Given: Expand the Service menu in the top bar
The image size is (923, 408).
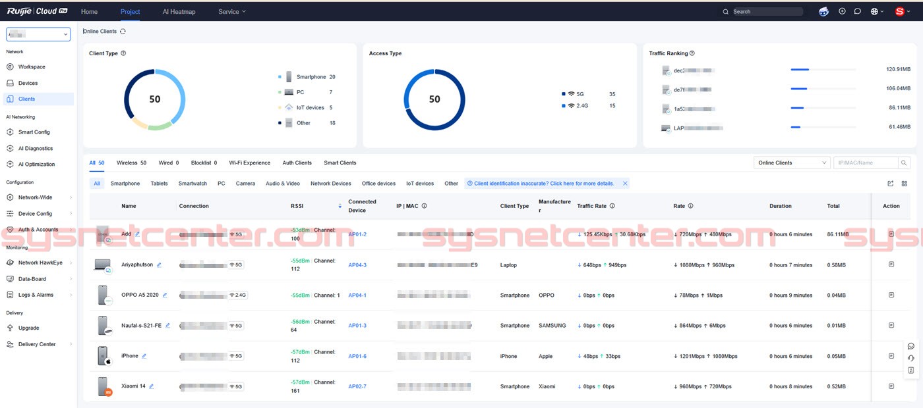Looking at the screenshot, I should click(231, 11).
